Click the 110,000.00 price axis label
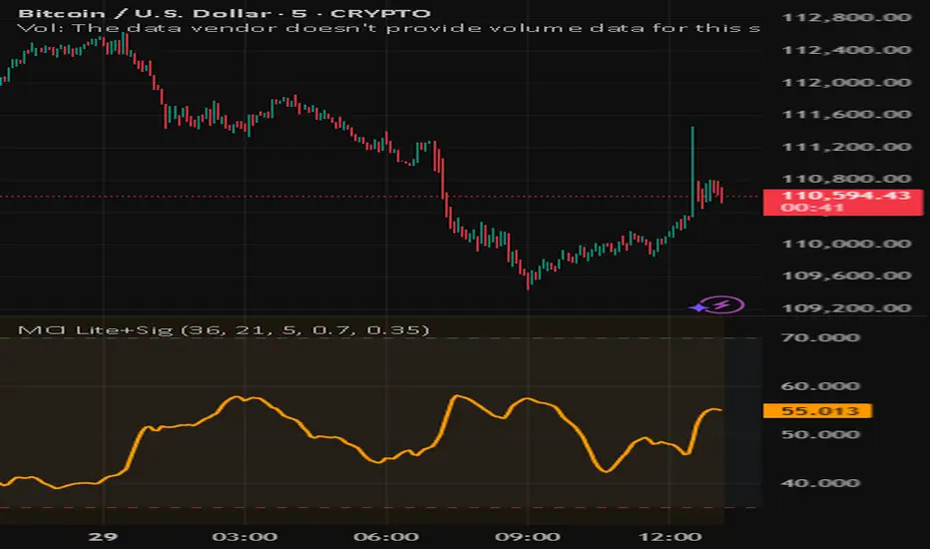Viewport: 930px width, 549px height. pyautogui.click(x=846, y=244)
